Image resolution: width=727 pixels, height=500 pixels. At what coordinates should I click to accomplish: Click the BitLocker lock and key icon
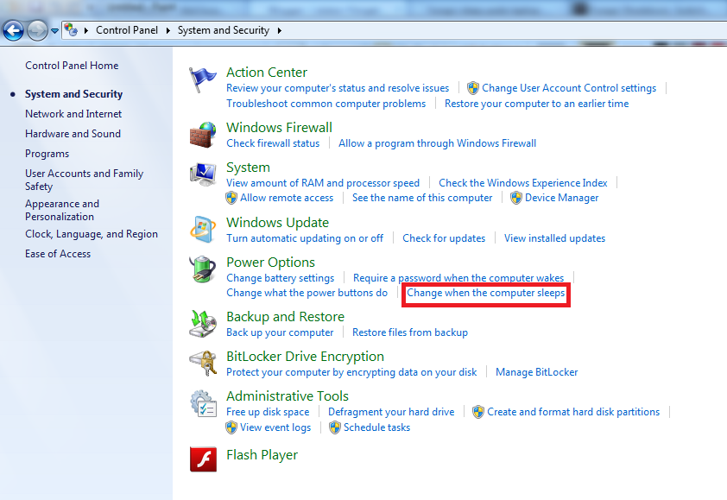(203, 364)
